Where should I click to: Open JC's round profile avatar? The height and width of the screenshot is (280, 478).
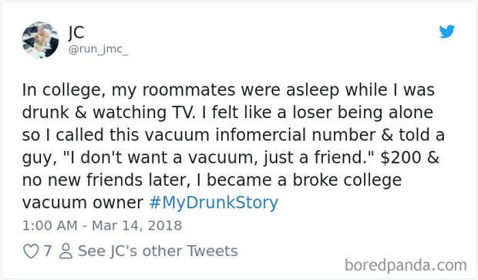pyautogui.click(x=41, y=40)
